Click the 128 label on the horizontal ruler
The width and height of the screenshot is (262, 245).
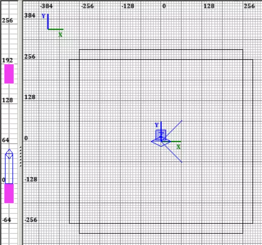tap(209, 6)
